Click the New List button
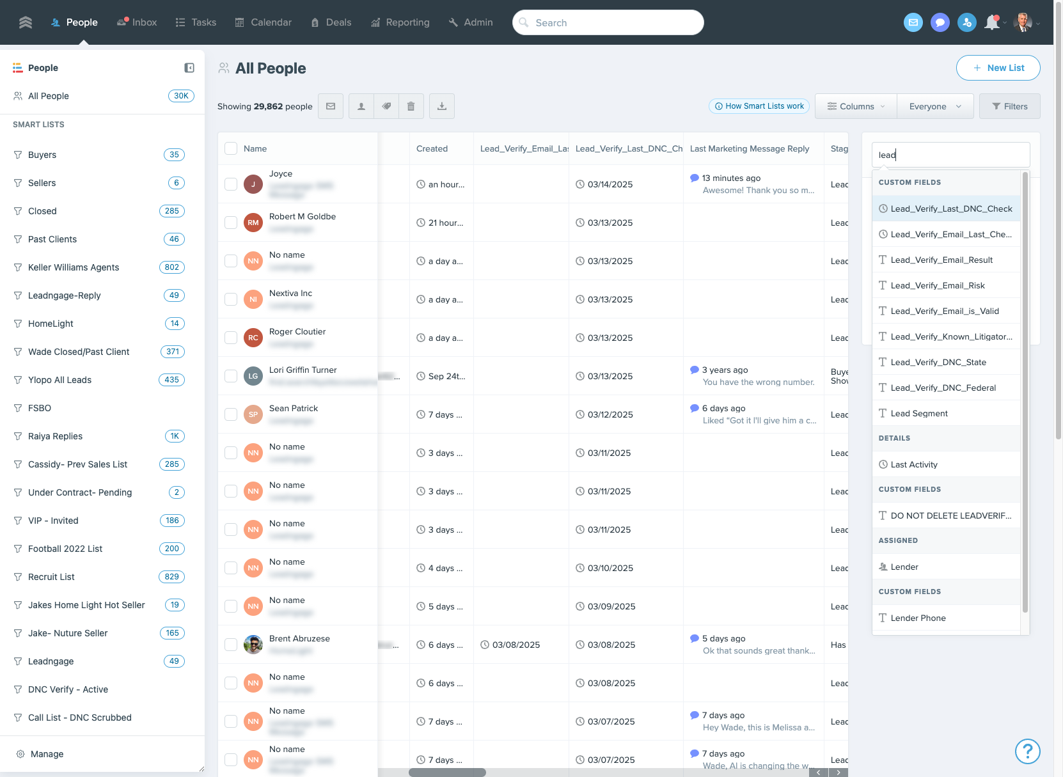This screenshot has height=777, width=1063. pyautogui.click(x=998, y=68)
